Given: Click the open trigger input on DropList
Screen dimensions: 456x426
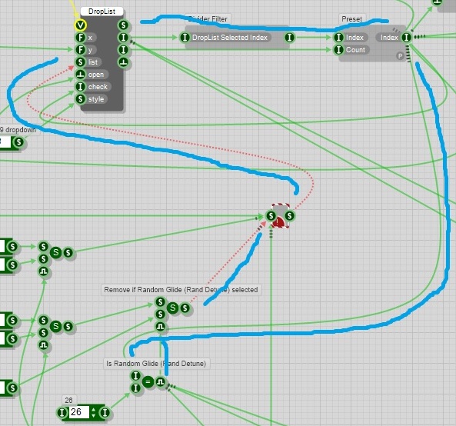Looking at the screenshot, I should coord(80,75).
